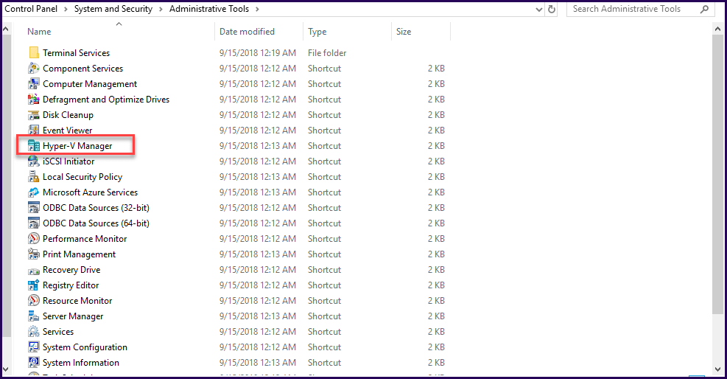This screenshot has height=379, width=727.
Task: Open the Terminal Services folder icon
Action: (34, 53)
